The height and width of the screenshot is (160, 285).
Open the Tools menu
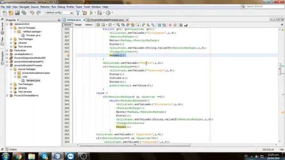click(x=87, y=7)
